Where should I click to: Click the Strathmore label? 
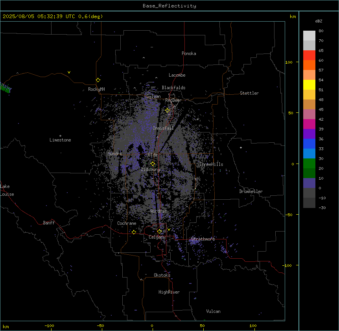coord(203,239)
